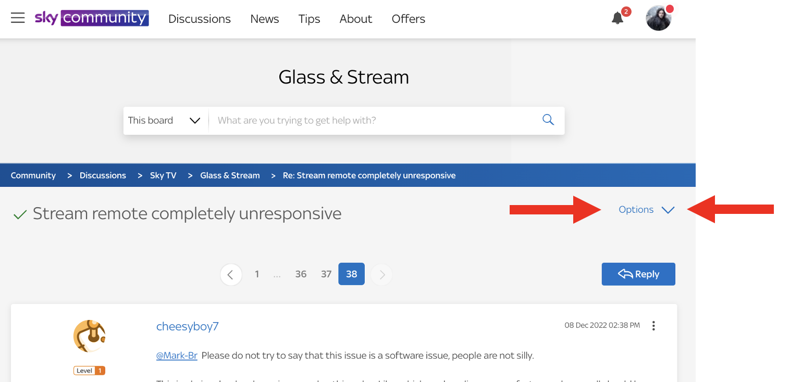Go to Sky TV in the breadcrumb trail
790x382 pixels.
[163, 175]
